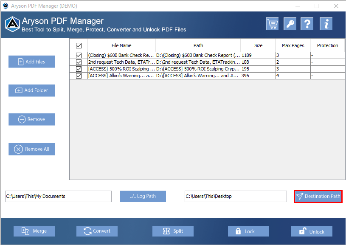Image resolution: width=346 pixels, height=245 pixels.
Task: Close the Aryson PDF Manager window
Action: click(x=336, y=6)
